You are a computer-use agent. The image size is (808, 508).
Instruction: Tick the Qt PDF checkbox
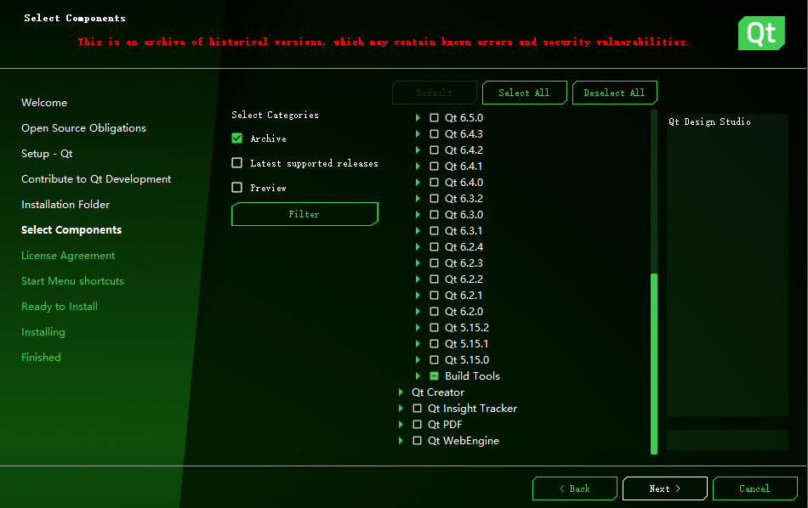click(418, 424)
